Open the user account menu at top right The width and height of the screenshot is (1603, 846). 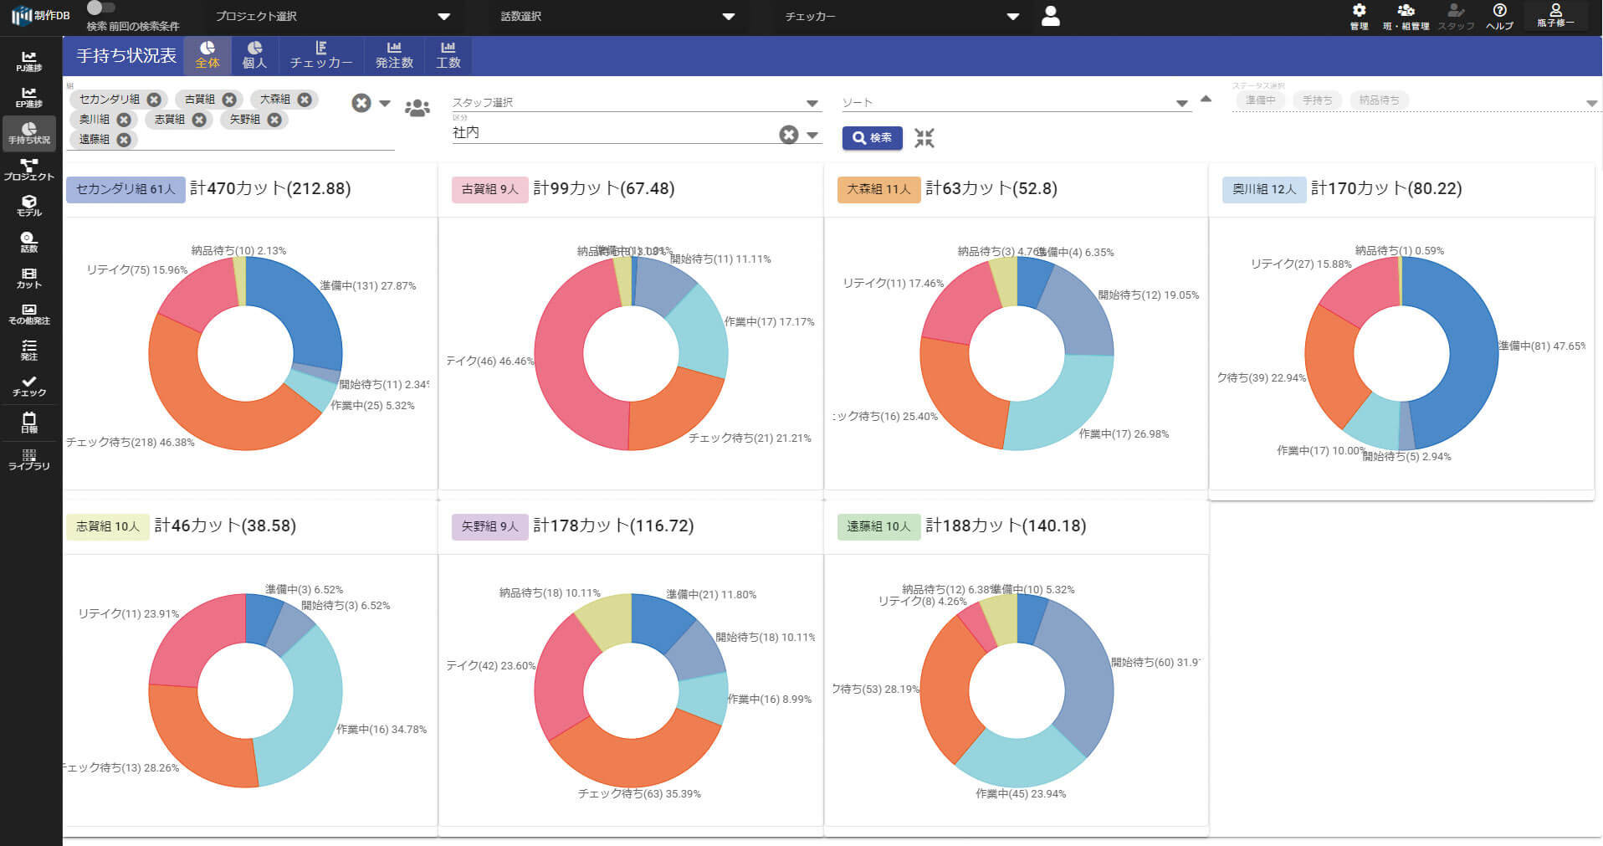coord(1555,16)
